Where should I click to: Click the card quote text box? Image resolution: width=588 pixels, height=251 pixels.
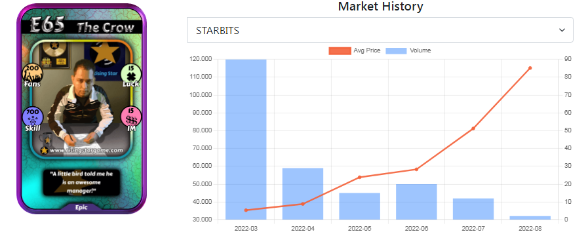81,183
